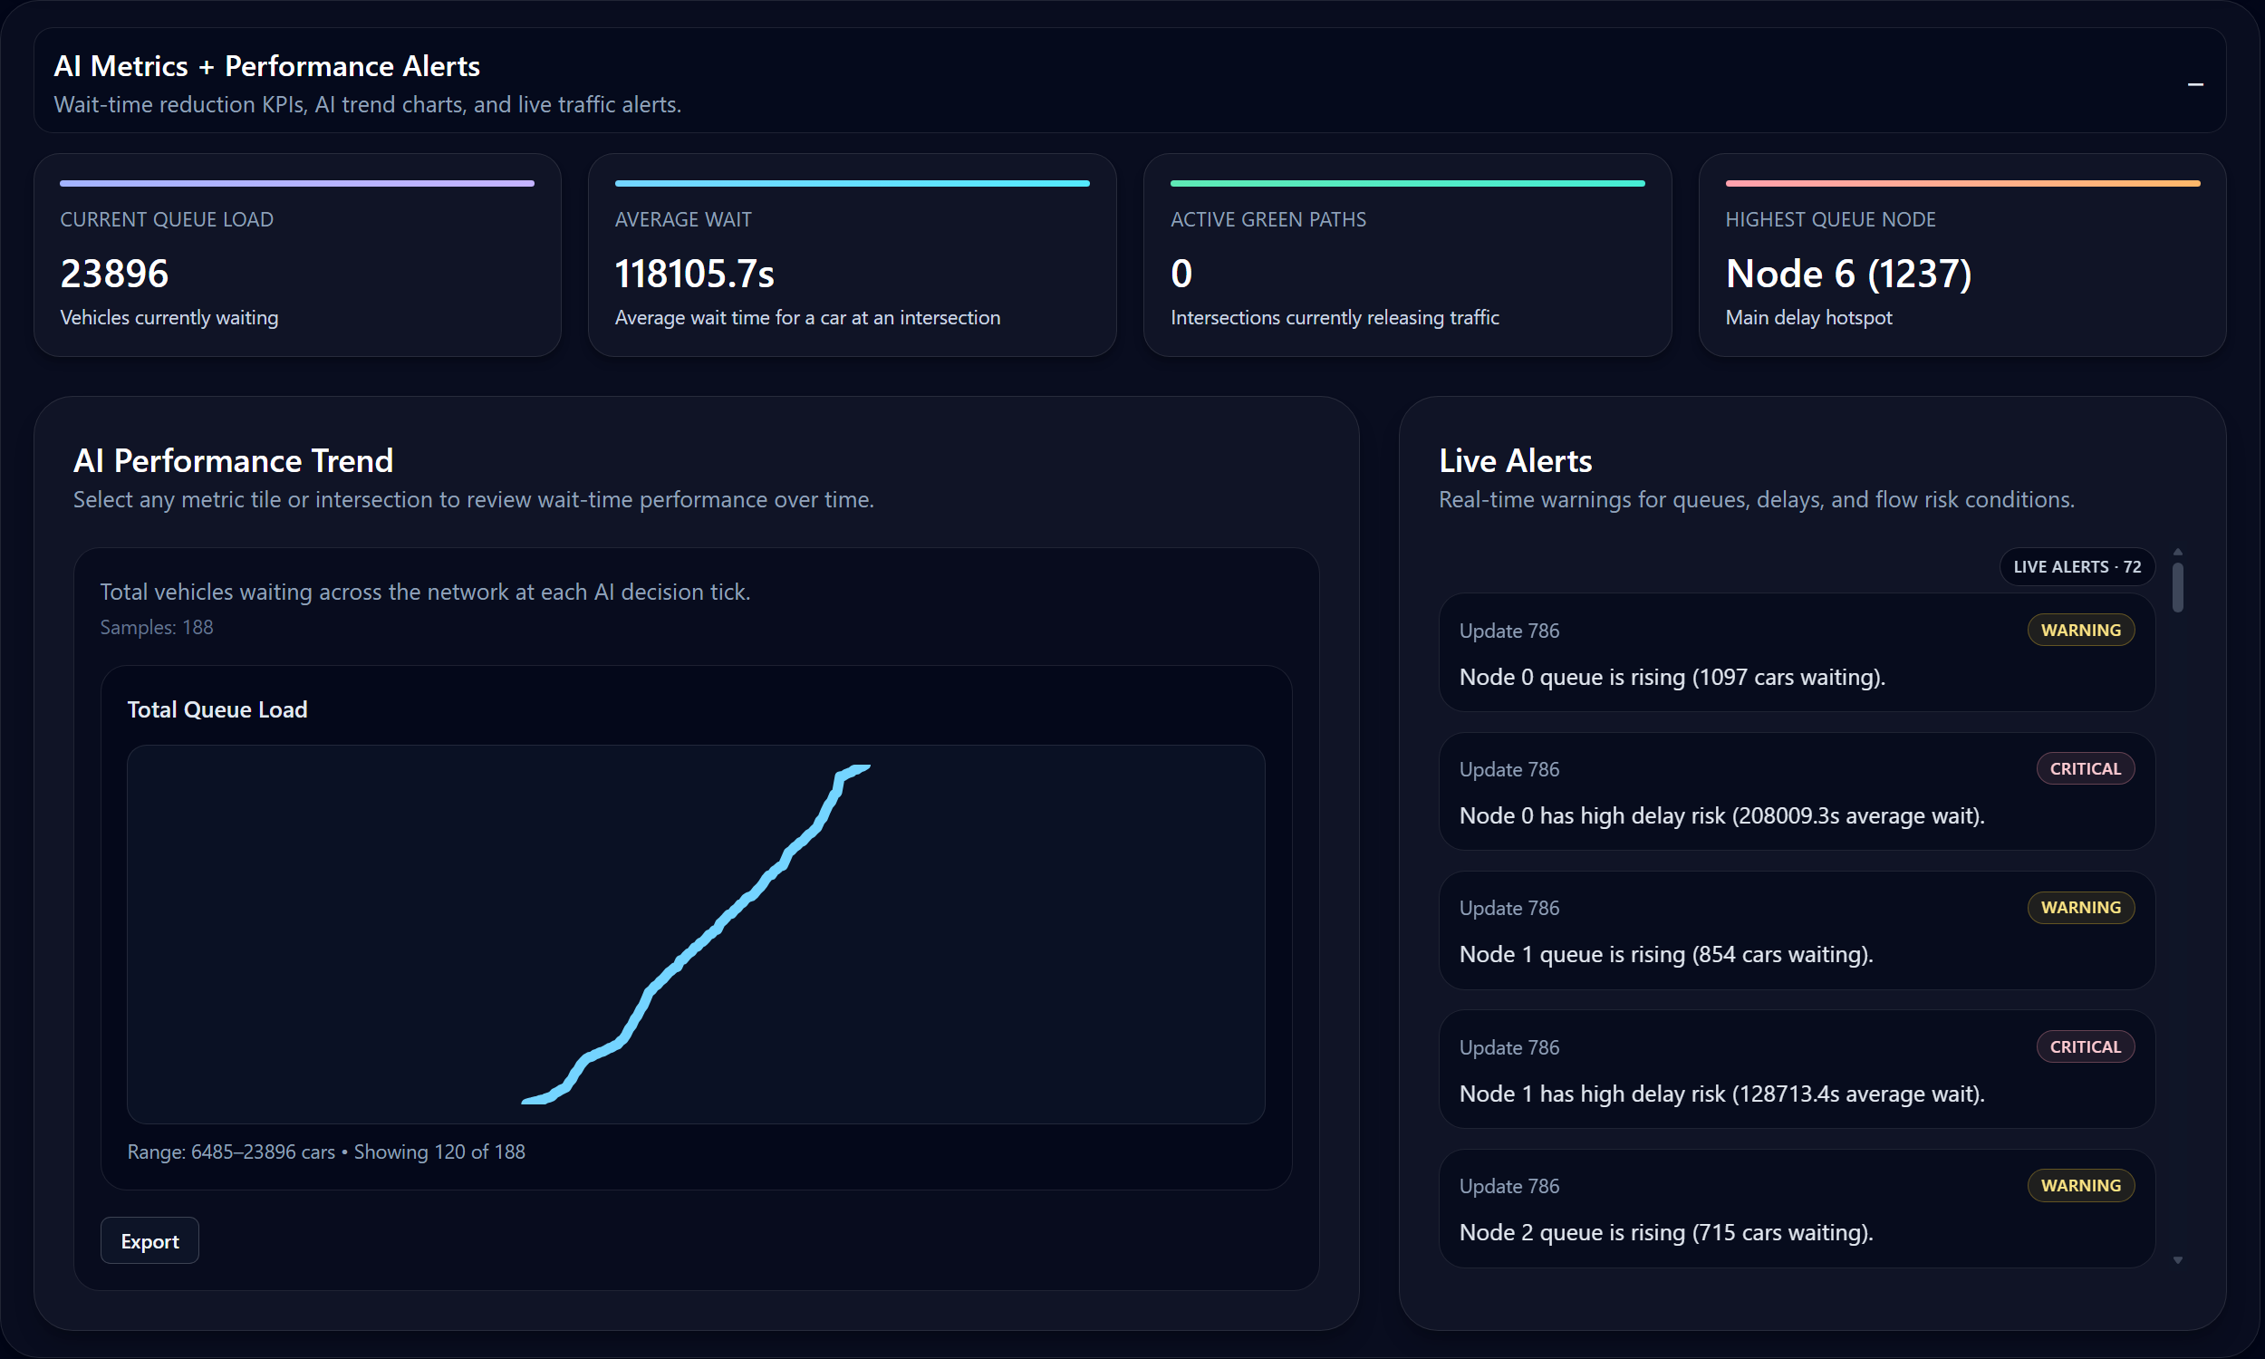Select the Current Queue Load tile
2265x1359 pixels.
[x=296, y=255]
